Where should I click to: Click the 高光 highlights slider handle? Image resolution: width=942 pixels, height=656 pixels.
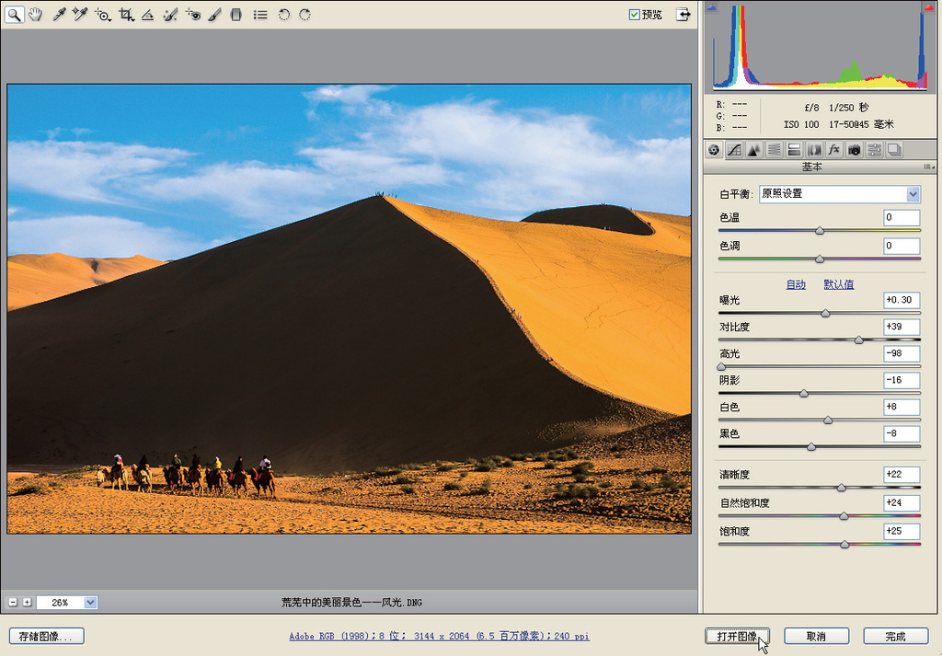pos(721,366)
